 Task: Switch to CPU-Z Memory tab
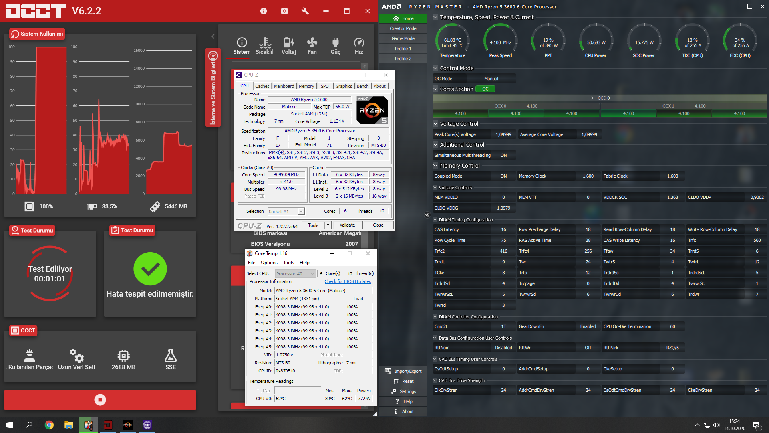click(306, 86)
